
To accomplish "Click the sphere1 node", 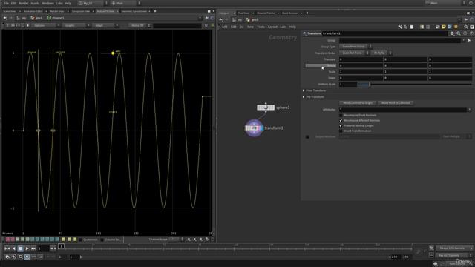I will 266,108.
